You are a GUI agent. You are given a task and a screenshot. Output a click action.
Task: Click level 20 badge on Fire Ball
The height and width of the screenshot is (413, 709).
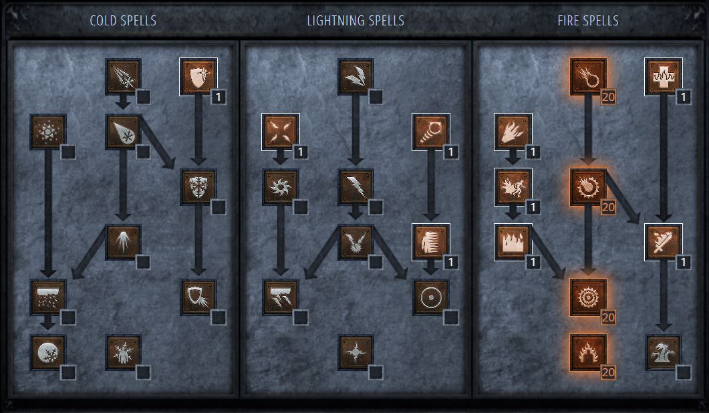[608, 207]
